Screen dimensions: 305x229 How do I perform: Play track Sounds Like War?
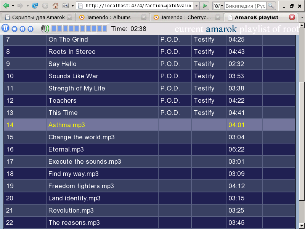[73, 76]
